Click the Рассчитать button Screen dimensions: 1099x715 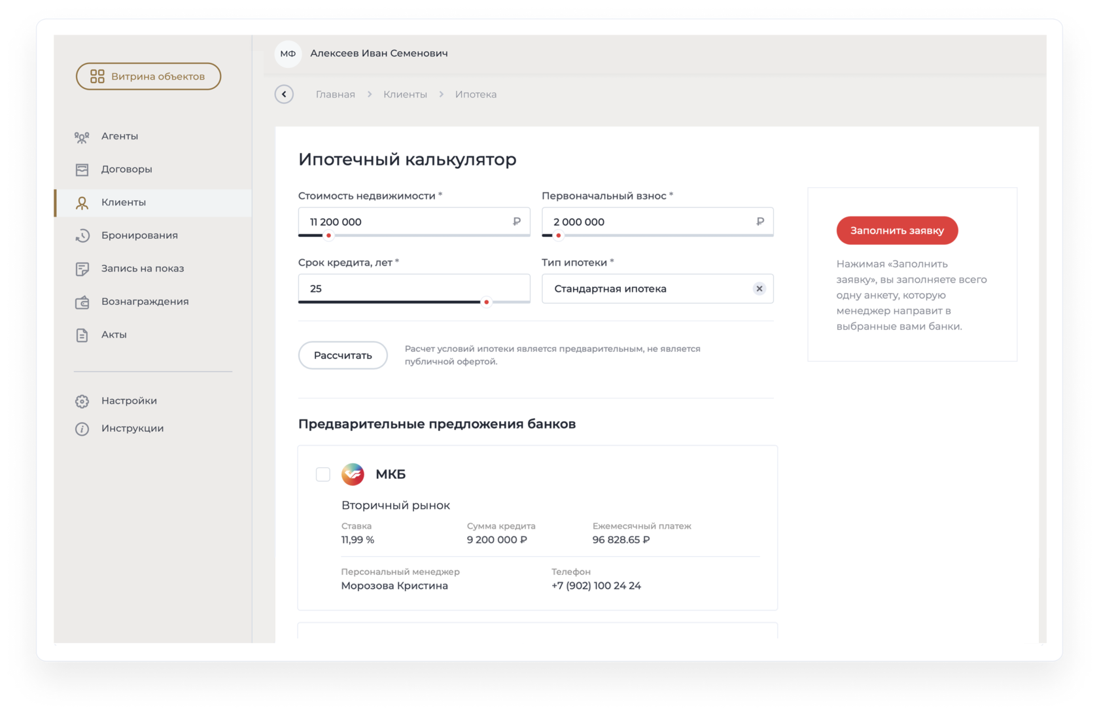(x=343, y=355)
